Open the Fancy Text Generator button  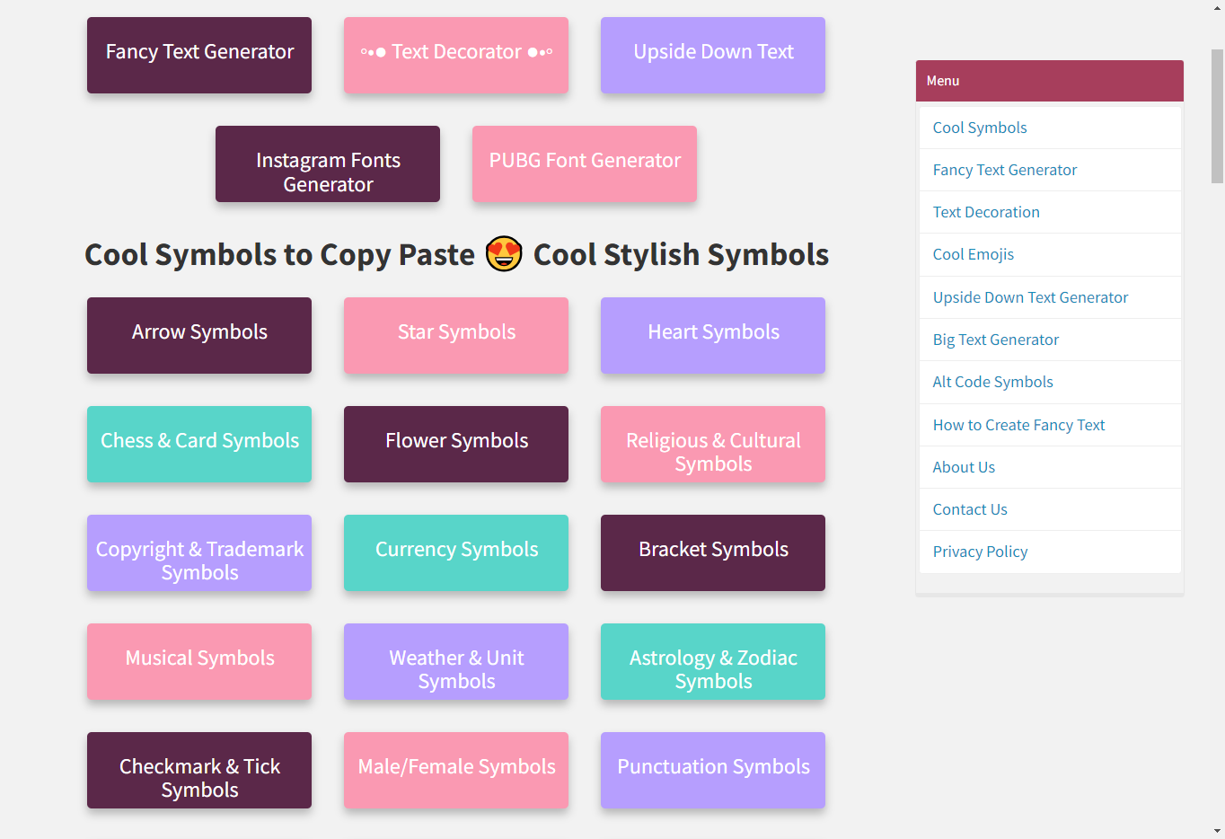(199, 54)
